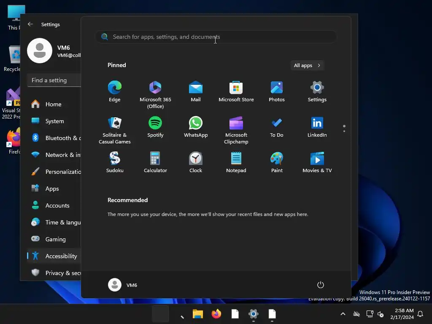This screenshot has height=324, width=432.
Task: Open Personalization settings
Action: coord(54,172)
